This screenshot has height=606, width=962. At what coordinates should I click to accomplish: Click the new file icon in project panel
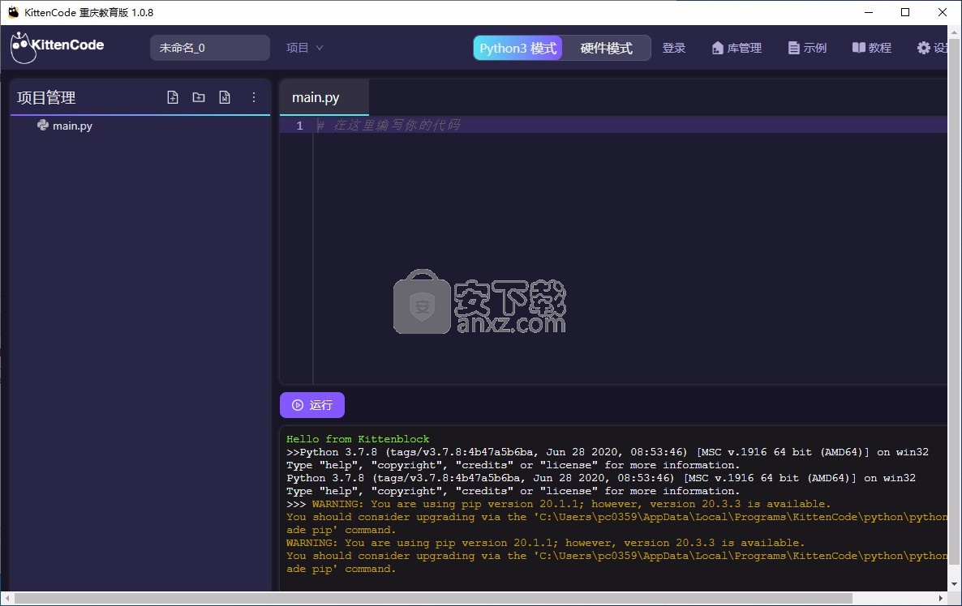click(173, 97)
